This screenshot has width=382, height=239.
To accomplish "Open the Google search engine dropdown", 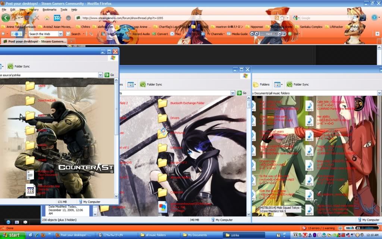I will tap(296, 18).
